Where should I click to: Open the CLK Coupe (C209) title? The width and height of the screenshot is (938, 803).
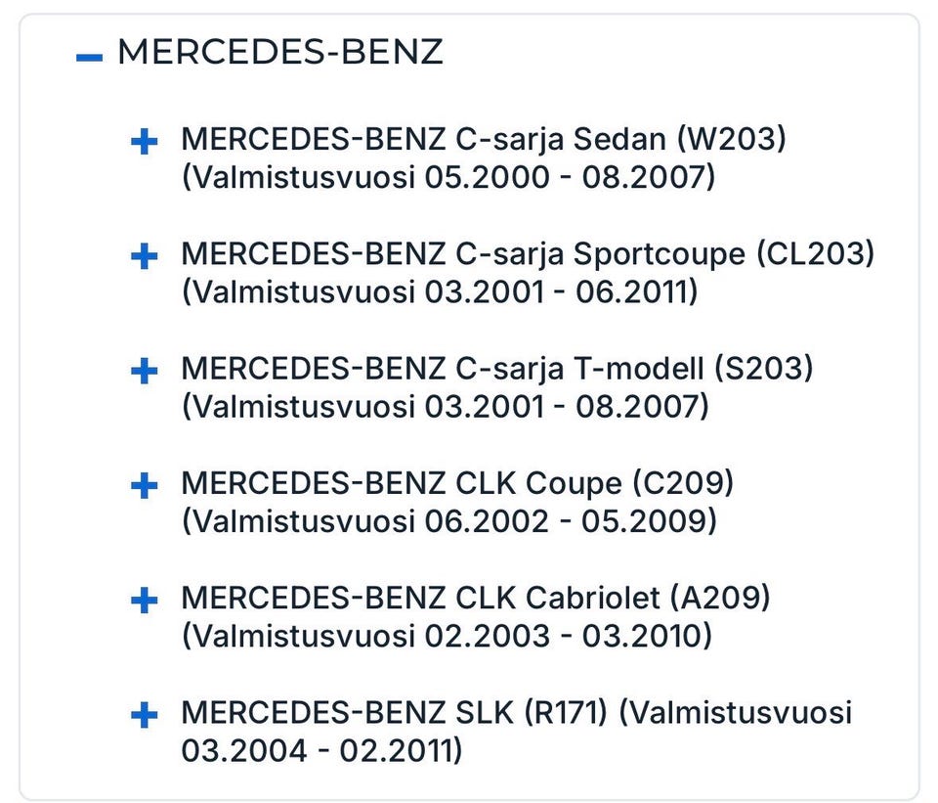[x=456, y=483]
